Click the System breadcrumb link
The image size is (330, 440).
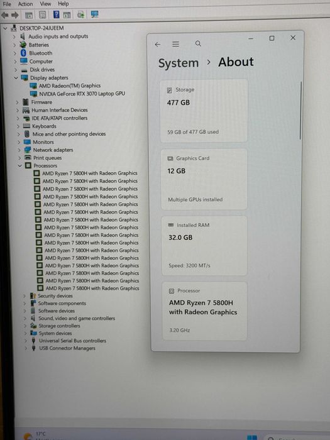(x=179, y=63)
